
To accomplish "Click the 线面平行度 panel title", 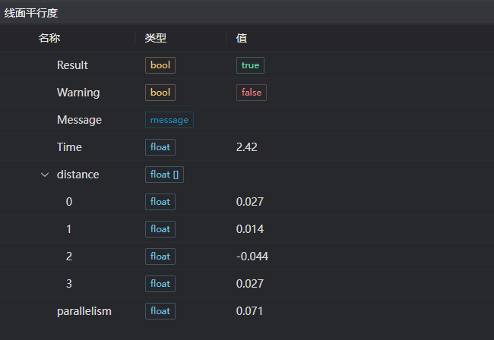I will (x=31, y=13).
